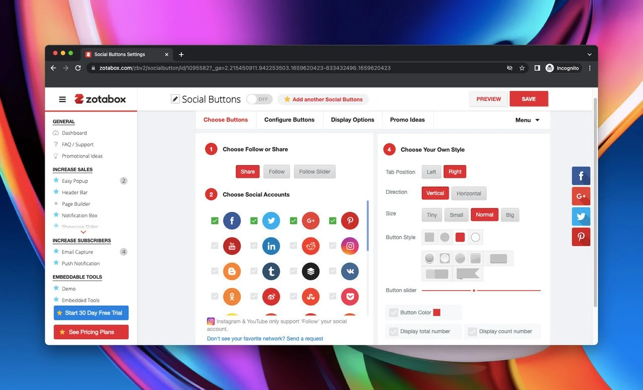643x390 pixels.
Task: Select the Weibo social account icon
Action: (271, 297)
